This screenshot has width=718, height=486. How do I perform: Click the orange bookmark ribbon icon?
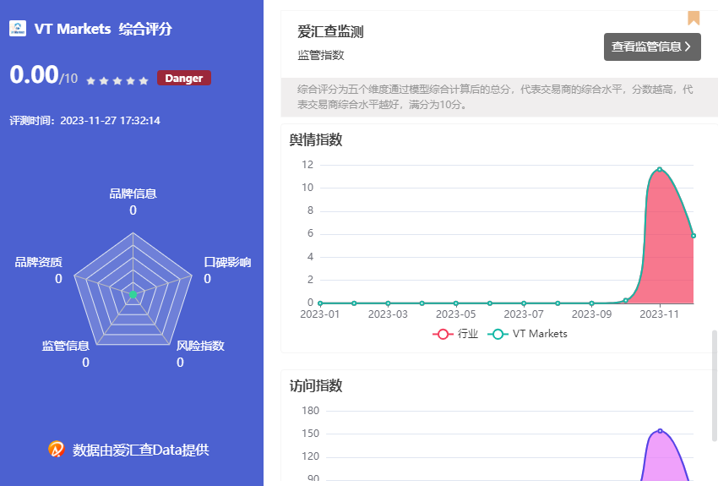[x=694, y=17]
